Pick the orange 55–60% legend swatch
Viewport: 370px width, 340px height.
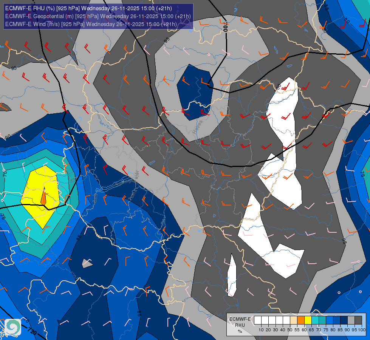[x=300, y=320]
